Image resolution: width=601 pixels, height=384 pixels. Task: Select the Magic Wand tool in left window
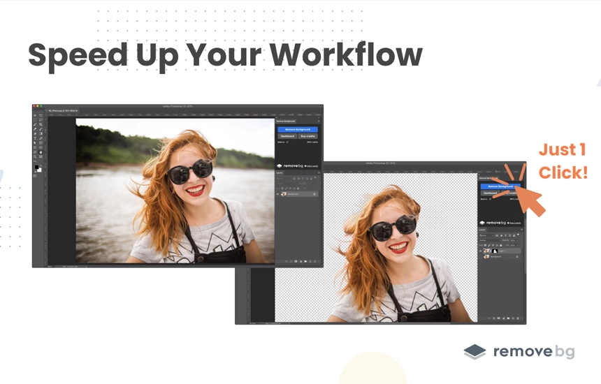click(35, 124)
